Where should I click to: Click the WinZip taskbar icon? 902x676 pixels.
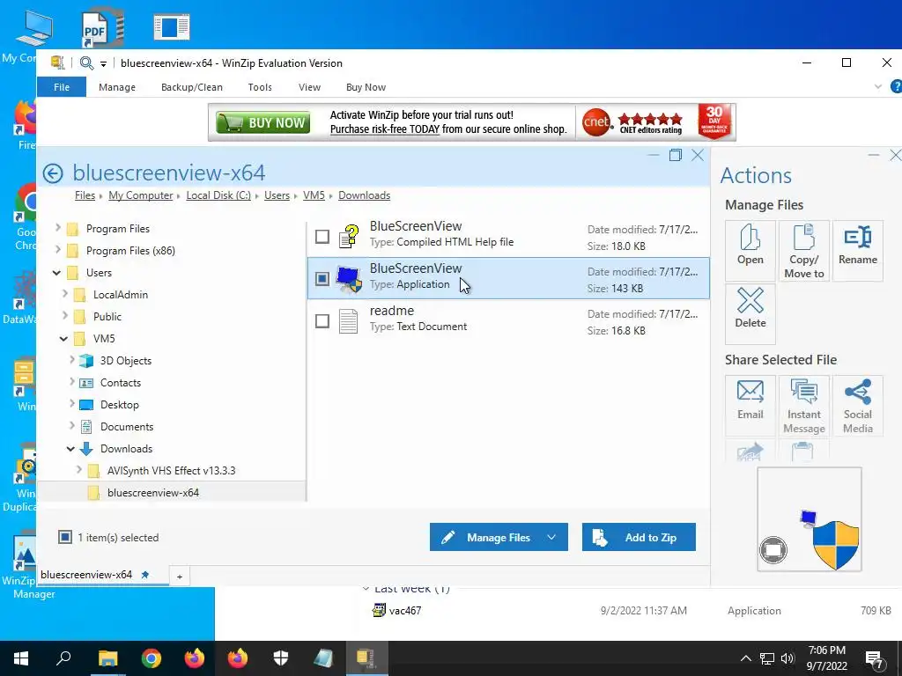click(366, 658)
